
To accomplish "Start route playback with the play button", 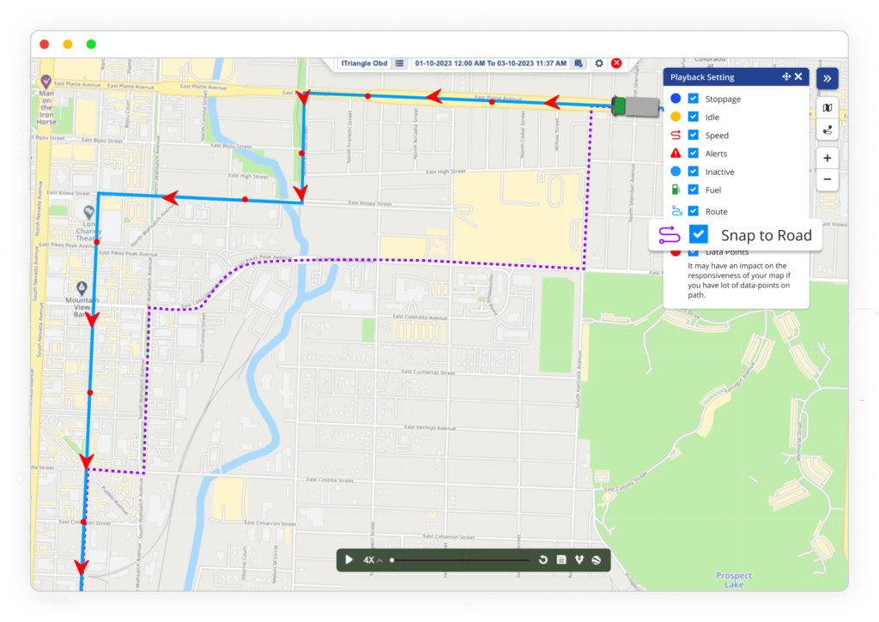I will point(349,559).
